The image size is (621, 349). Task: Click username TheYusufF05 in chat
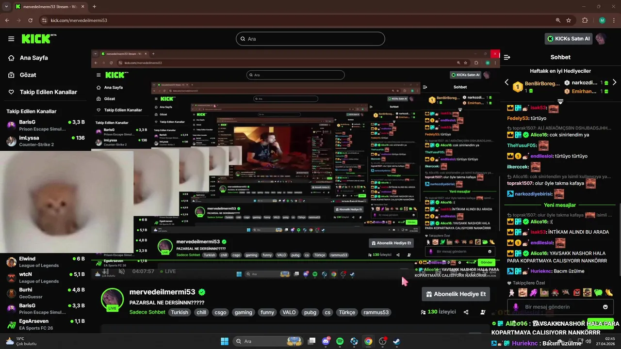pos(522,145)
